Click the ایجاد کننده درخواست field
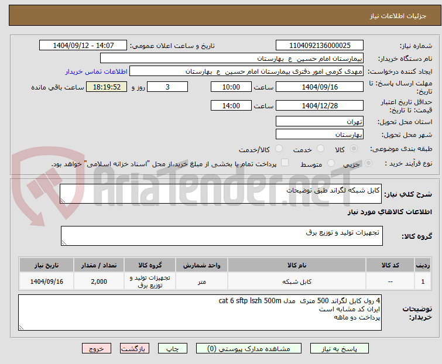Image resolution: width=442 pixels, height=364 pixels. point(246,71)
